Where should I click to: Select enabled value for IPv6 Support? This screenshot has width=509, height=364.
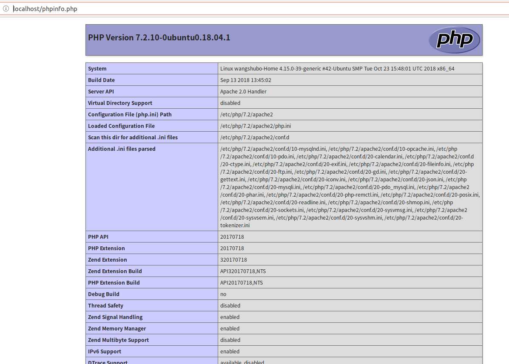[230, 352]
